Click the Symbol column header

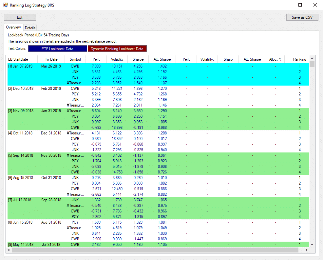pos(75,59)
